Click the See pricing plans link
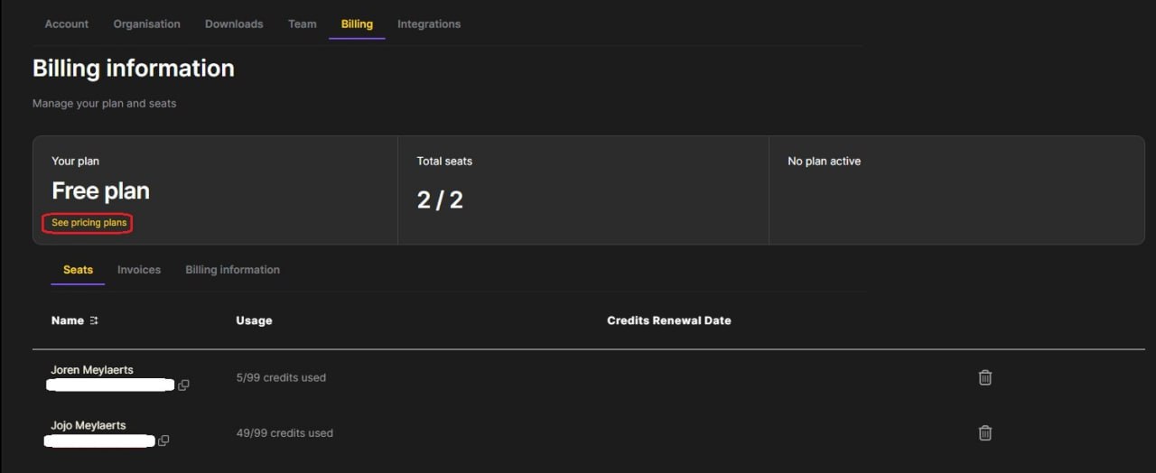1156x473 pixels. click(x=89, y=223)
